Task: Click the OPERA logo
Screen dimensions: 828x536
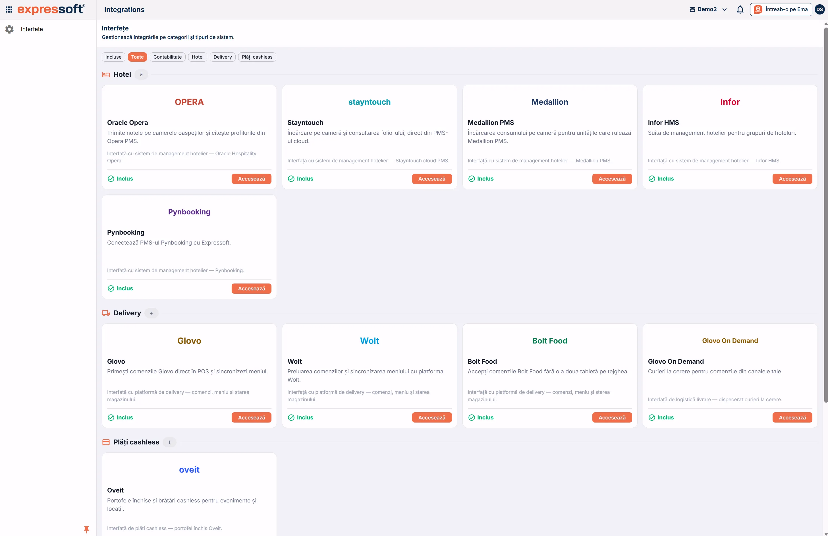Action: (189, 102)
